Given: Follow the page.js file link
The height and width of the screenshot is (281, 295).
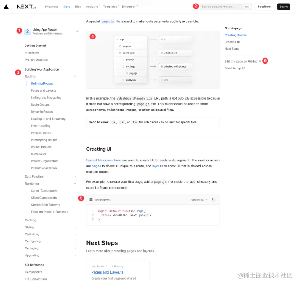Looking at the screenshot, I should pos(110,21).
